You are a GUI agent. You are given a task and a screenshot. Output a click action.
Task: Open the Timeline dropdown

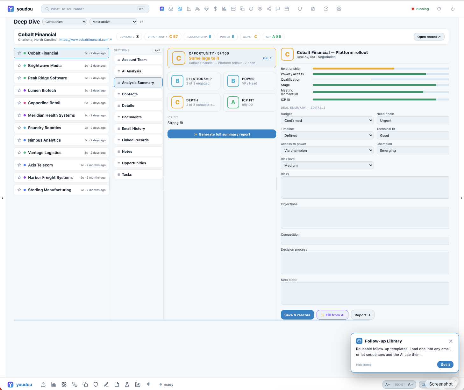point(327,136)
